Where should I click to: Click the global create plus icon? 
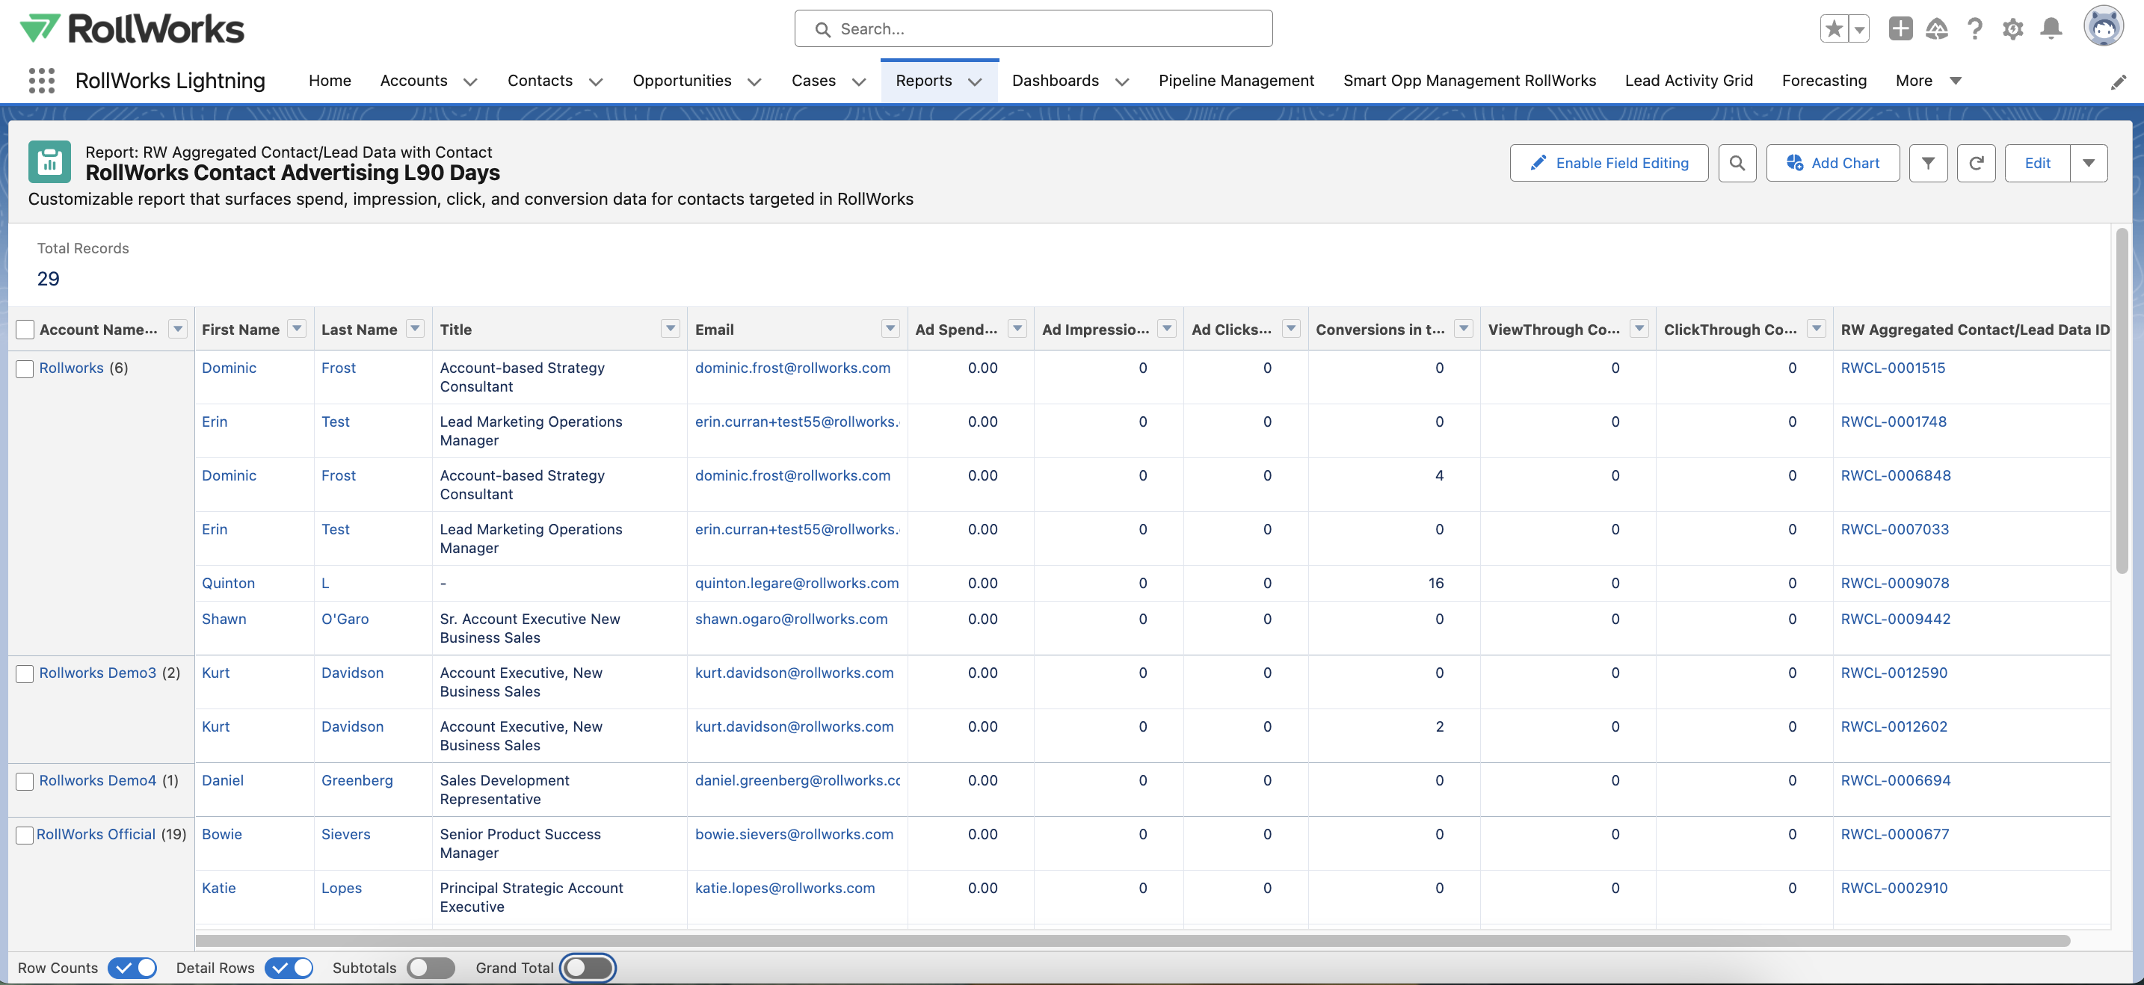point(1900,29)
